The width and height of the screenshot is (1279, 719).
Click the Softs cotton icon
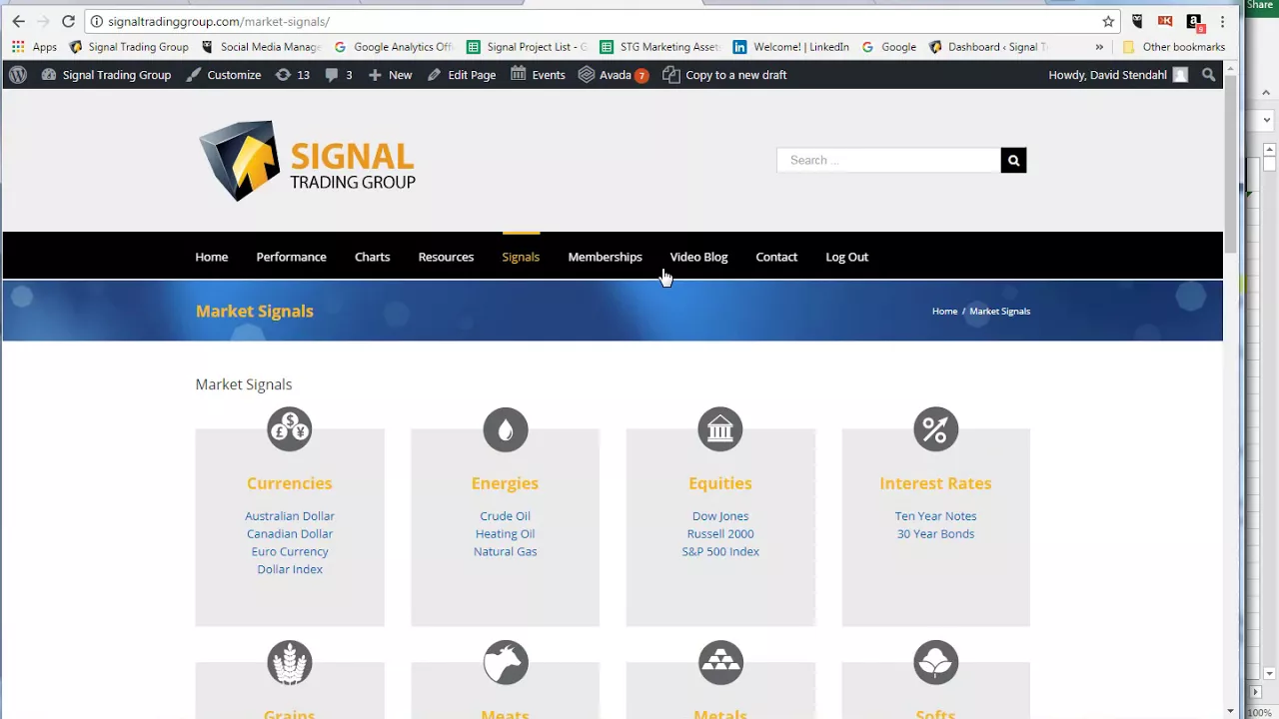point(935,662)
